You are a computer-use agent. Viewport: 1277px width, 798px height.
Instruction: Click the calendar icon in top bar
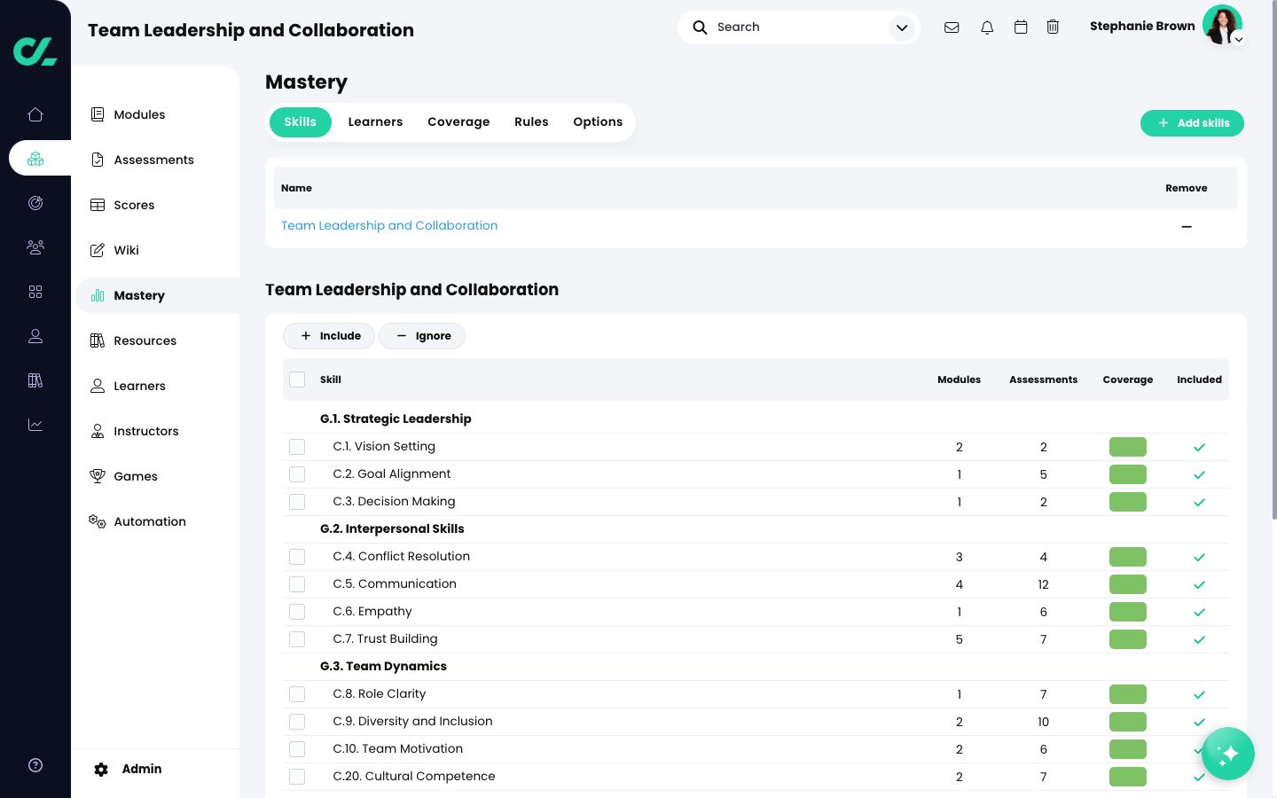(1020, 27)
